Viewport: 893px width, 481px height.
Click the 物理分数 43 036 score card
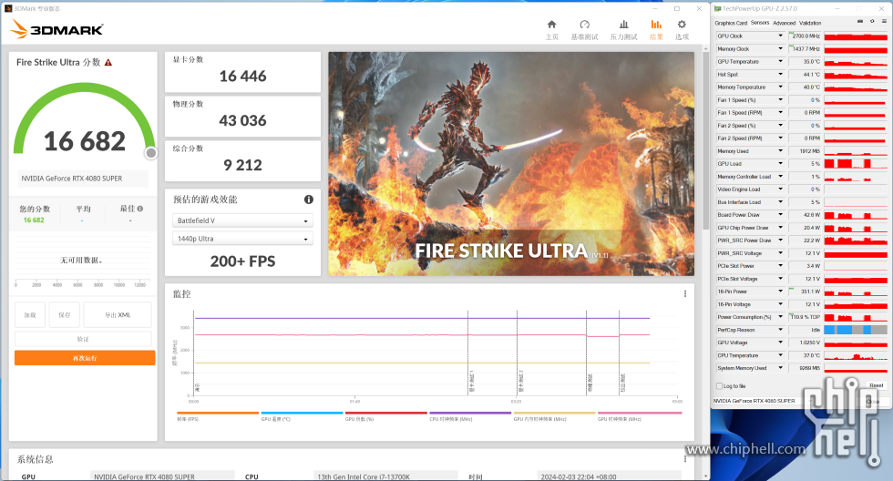pyautogui.click(x=242, y=116)
